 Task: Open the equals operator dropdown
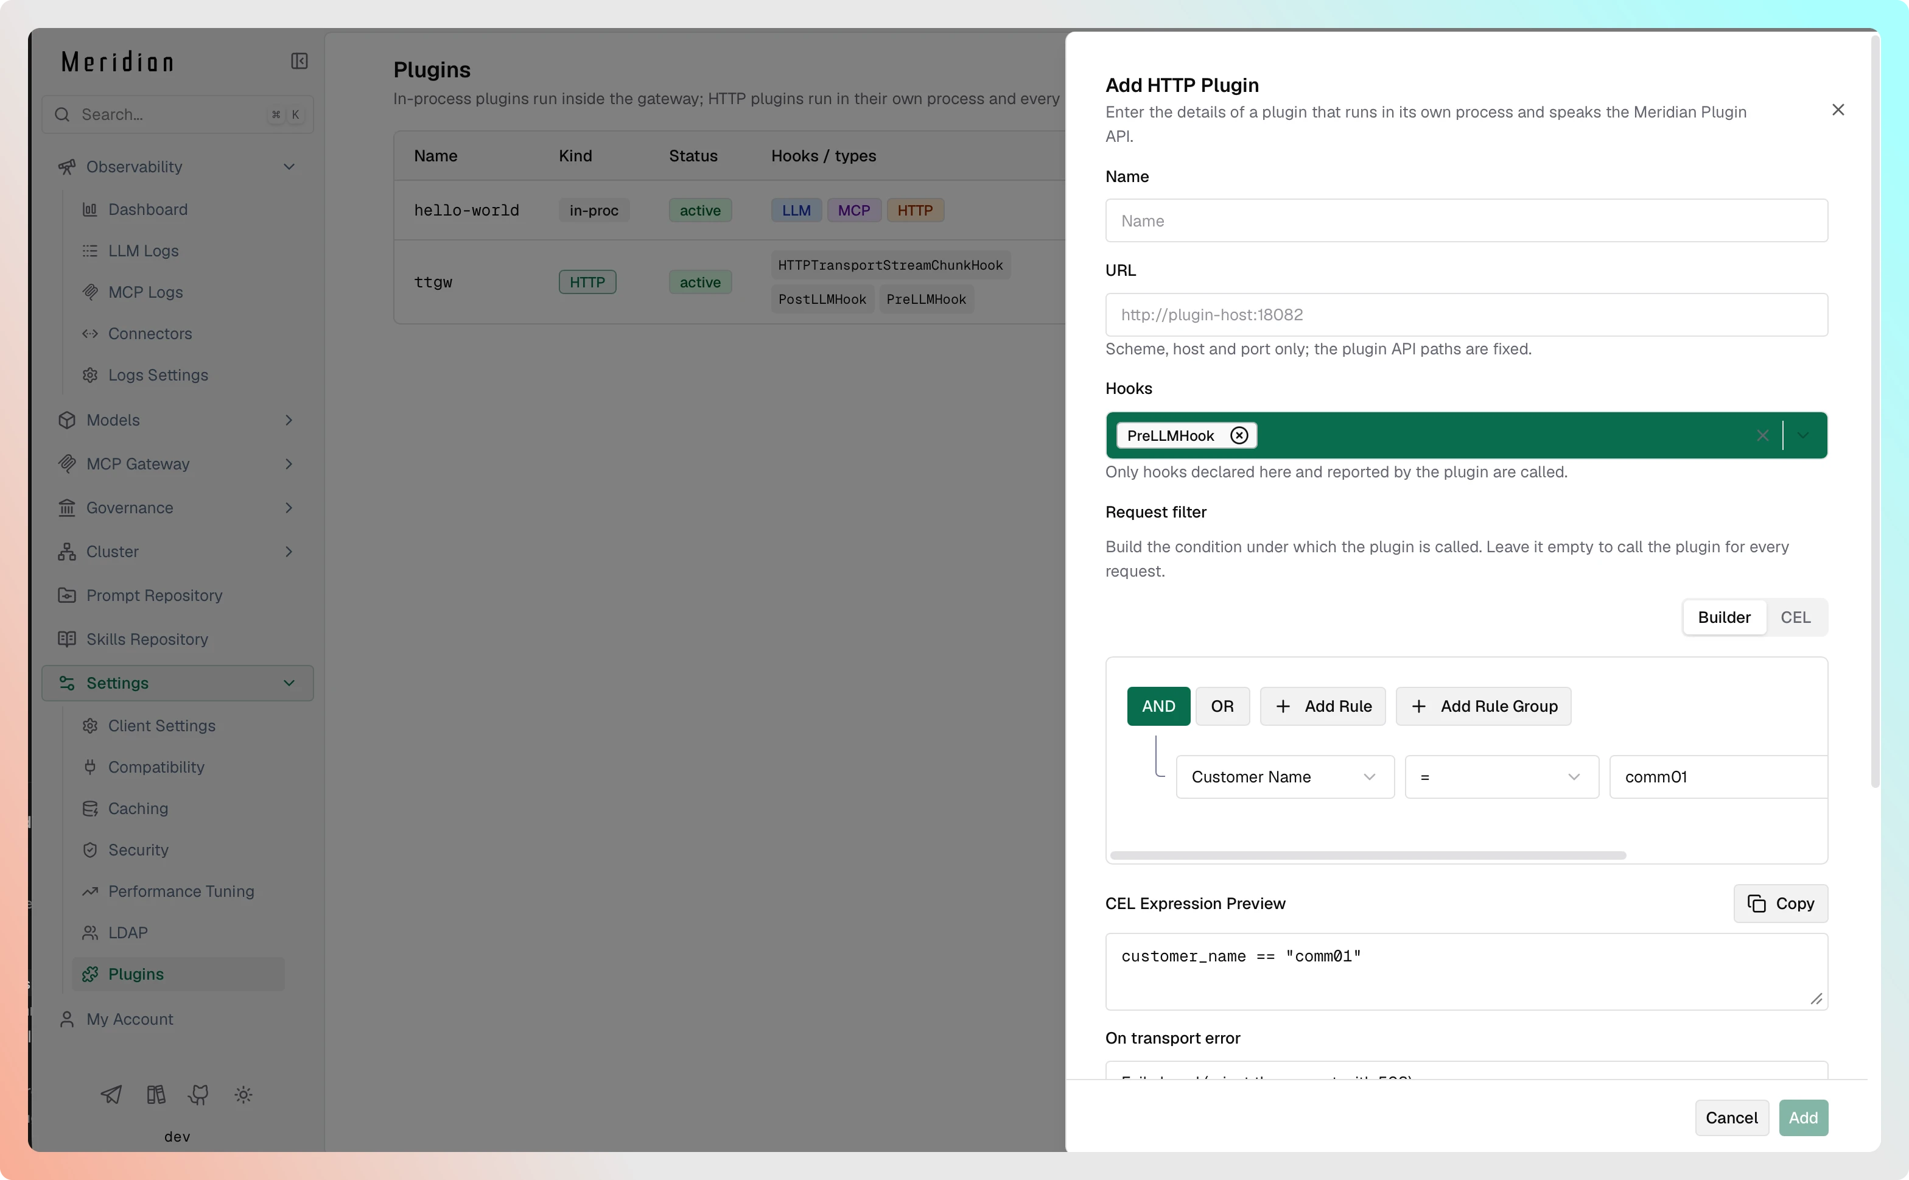click(1501, 776)
